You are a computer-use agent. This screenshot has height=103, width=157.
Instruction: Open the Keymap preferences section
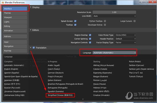tap(15, 51)
